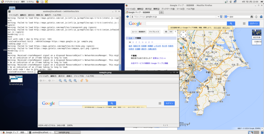The height and width of the screenshot is (134, 264).
Task: Click お店やサービスの情報 link
Action: coord(149,63)
